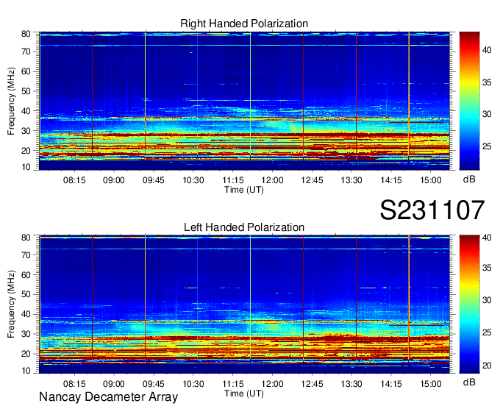This screenshot has height=406, width=500.
Task: Click the "Frequency (MHz)" axis label of bottom plot
Action: 11,304
